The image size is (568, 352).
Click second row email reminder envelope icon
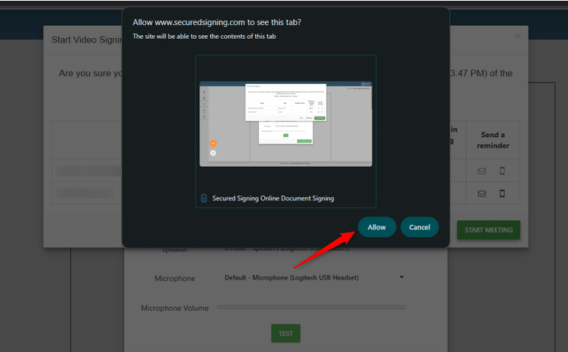pos(481,194)
